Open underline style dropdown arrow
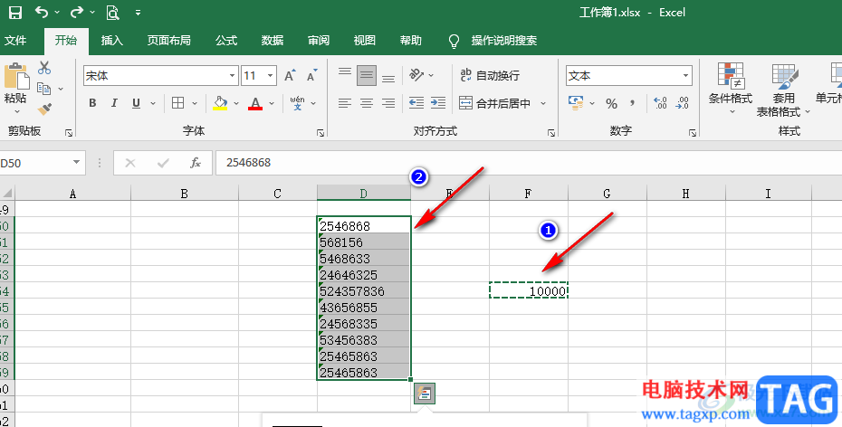This screenshot has height=427, width=842. (153, 103)
